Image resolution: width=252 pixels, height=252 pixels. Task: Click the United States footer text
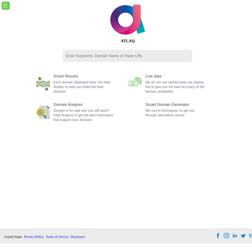pos(13,237)
